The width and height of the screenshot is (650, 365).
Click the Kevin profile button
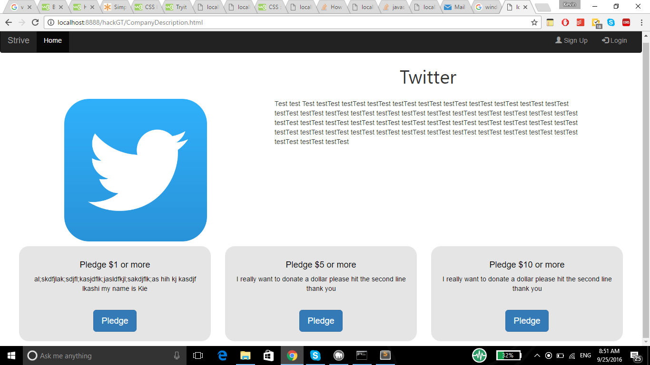tap(570, 4)
